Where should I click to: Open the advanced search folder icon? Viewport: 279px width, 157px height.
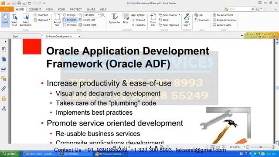[226, 9]
